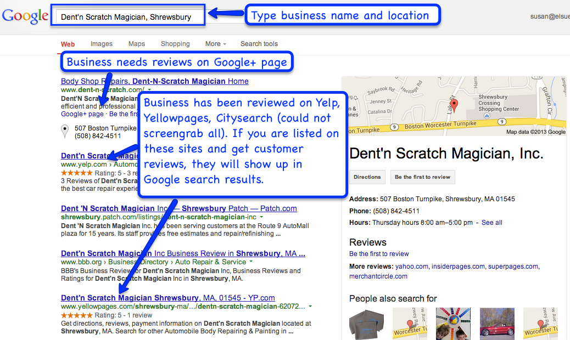Expand the arrow after the shrewsbury.patch.com URL

[x=261, y=217]
